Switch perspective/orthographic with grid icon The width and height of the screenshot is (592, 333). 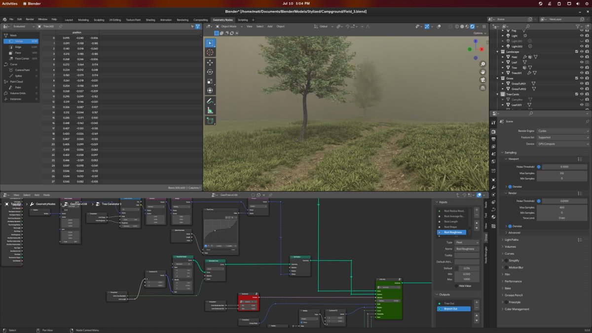[x=482, y=88]
